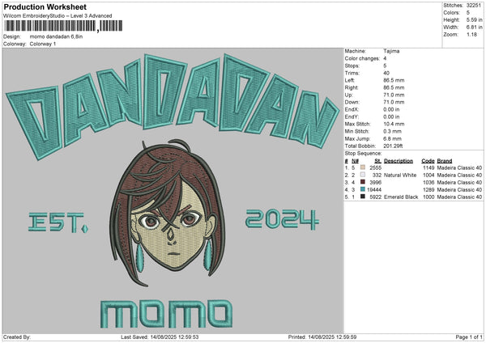Click the 'EndY:' label
Screen dimensions: 486x343
tap(352, 116)
